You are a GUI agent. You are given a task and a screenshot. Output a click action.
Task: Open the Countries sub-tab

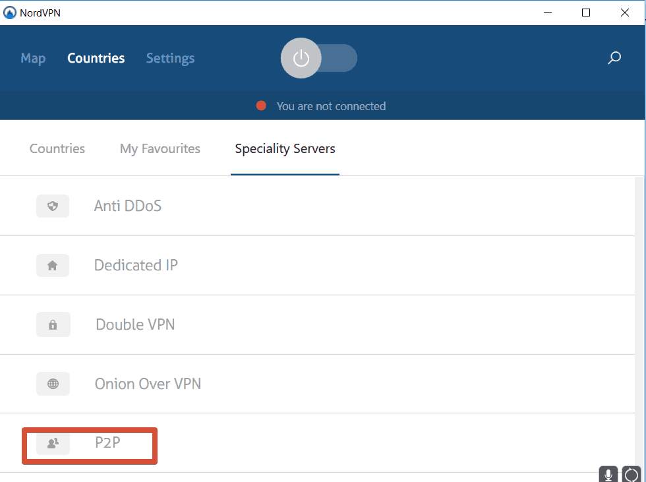(57, 148)
